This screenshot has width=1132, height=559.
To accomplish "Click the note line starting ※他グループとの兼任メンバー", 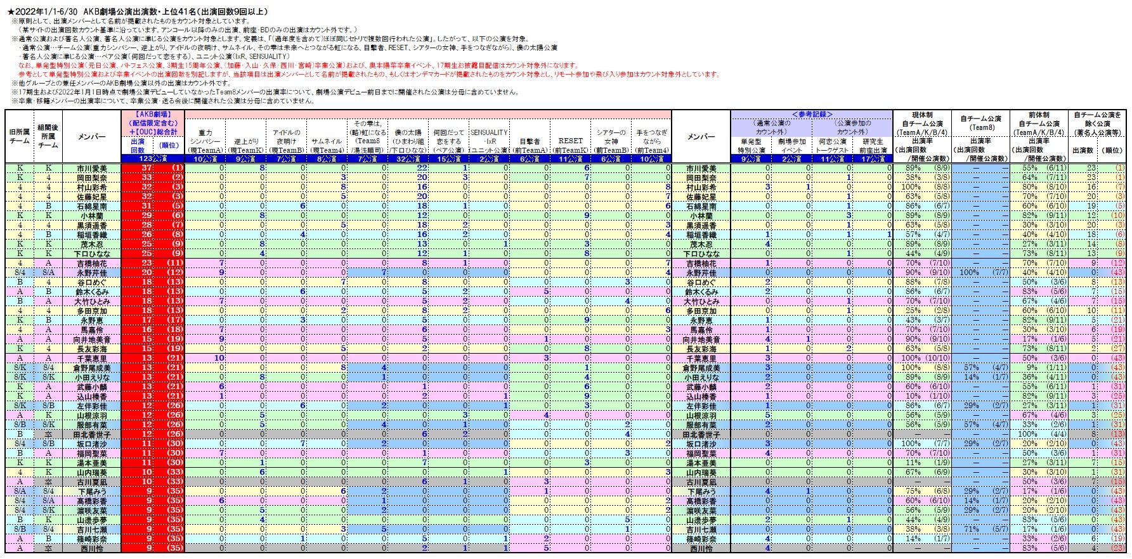I will [x=121, y=83].
